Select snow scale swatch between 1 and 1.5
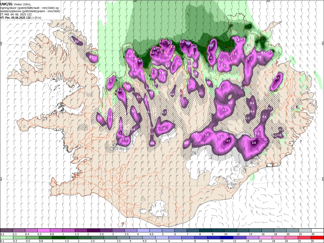Screen dimensions: 324x243 pyautogui.click(x=69, y=230)
